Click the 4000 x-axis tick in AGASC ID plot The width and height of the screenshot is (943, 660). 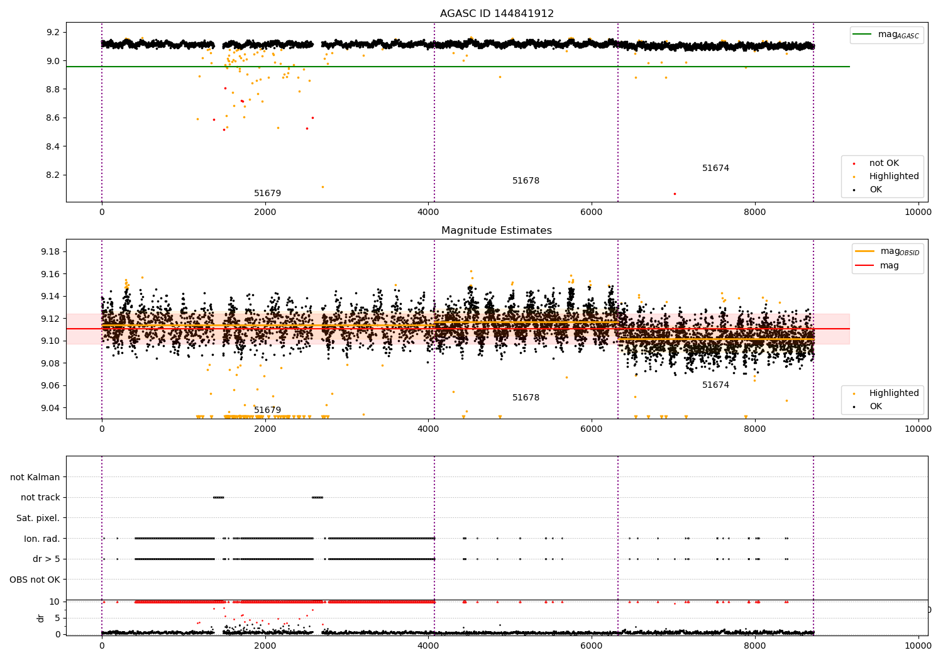[x=428, y=212]
